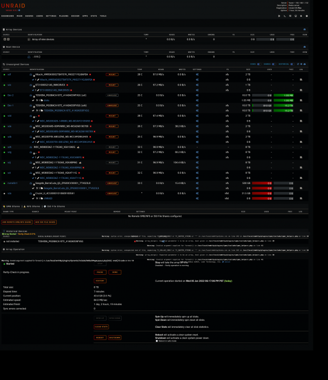
Task: Toggle the Shares switch
Action: 274,64
